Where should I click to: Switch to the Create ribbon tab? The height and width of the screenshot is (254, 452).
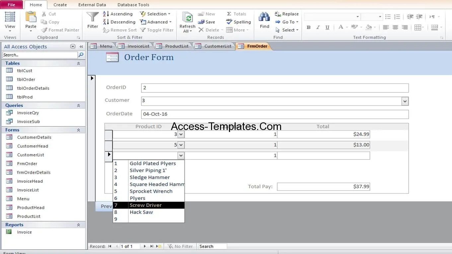[x=60, y=5]
